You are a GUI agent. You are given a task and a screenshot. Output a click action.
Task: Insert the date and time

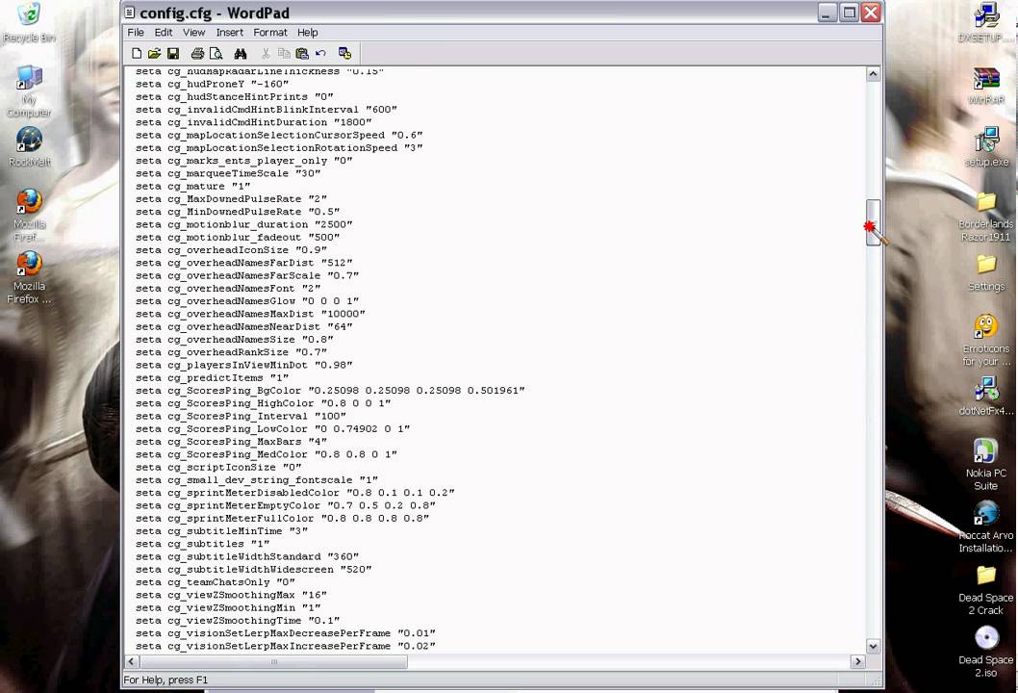click(x=344, y=53)
